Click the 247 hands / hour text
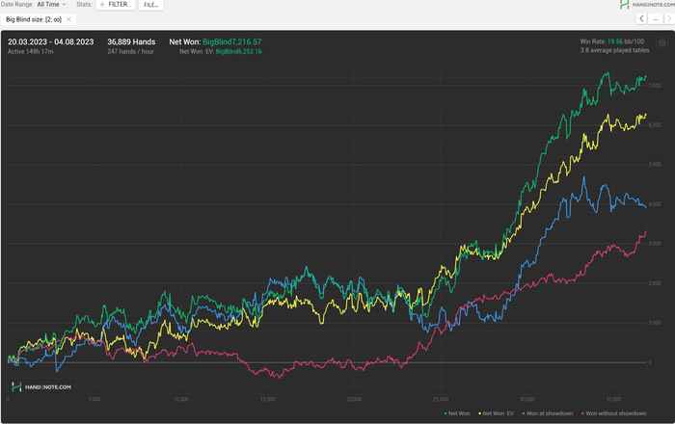 click(130, 52)
